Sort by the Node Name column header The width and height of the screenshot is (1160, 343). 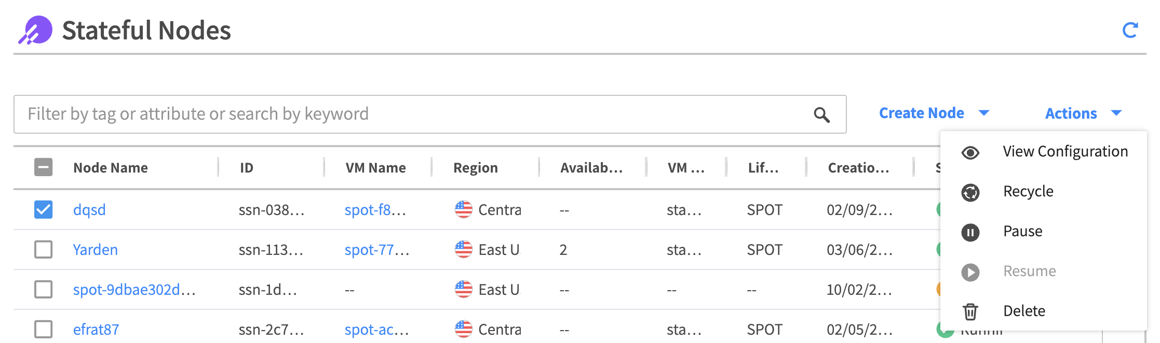111,168
